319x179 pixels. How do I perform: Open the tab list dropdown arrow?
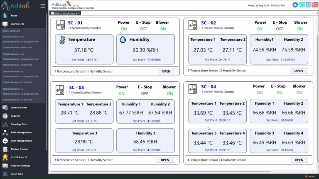314,13
